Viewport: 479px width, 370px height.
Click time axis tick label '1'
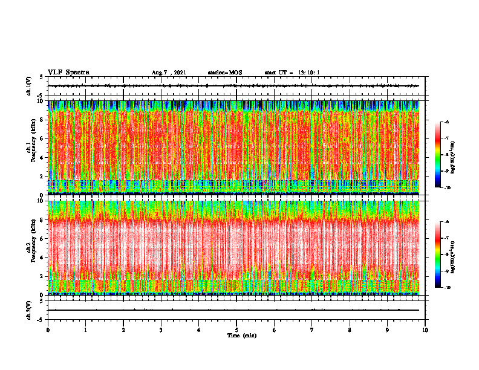coord(85,330)
